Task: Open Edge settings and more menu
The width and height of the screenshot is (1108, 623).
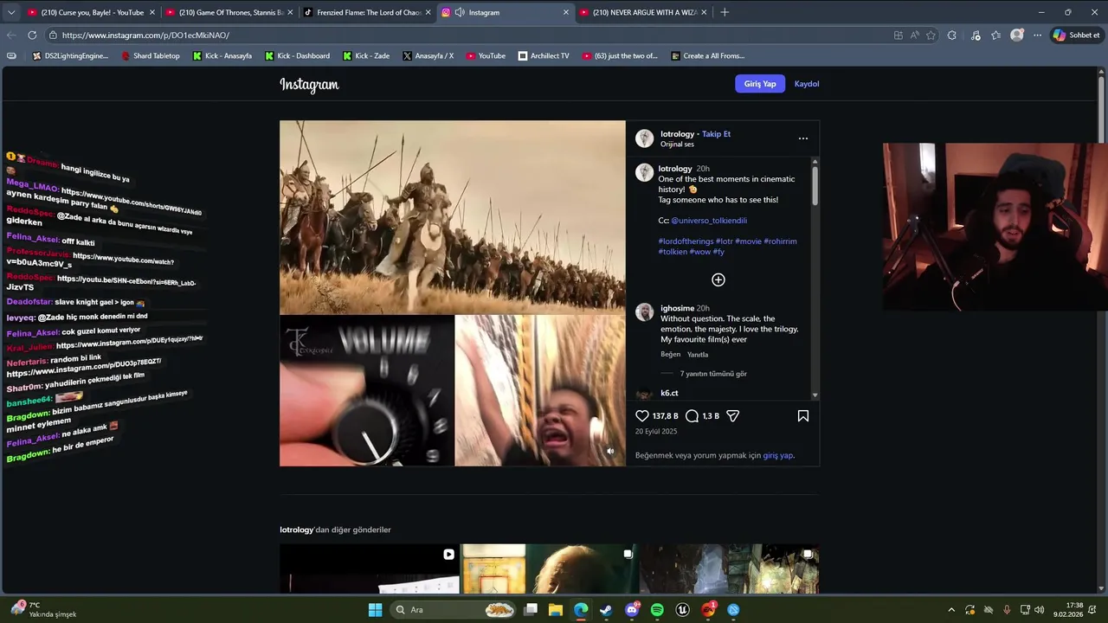Action: point(1037,35)
